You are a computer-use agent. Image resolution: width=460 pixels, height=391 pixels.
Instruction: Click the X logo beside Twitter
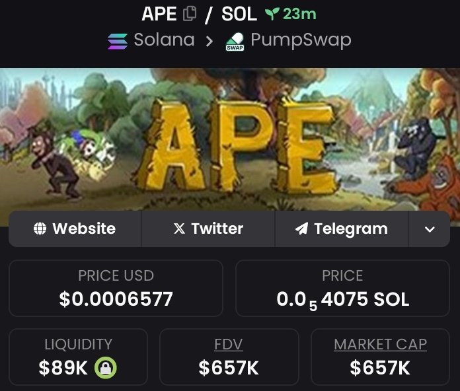coord(179,229)
